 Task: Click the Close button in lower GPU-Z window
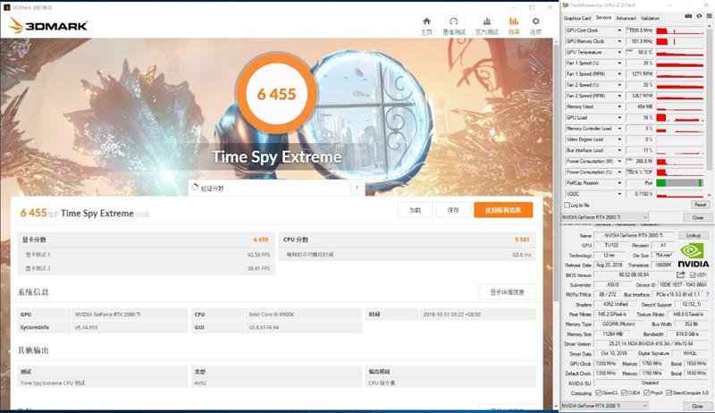(698, 406)
